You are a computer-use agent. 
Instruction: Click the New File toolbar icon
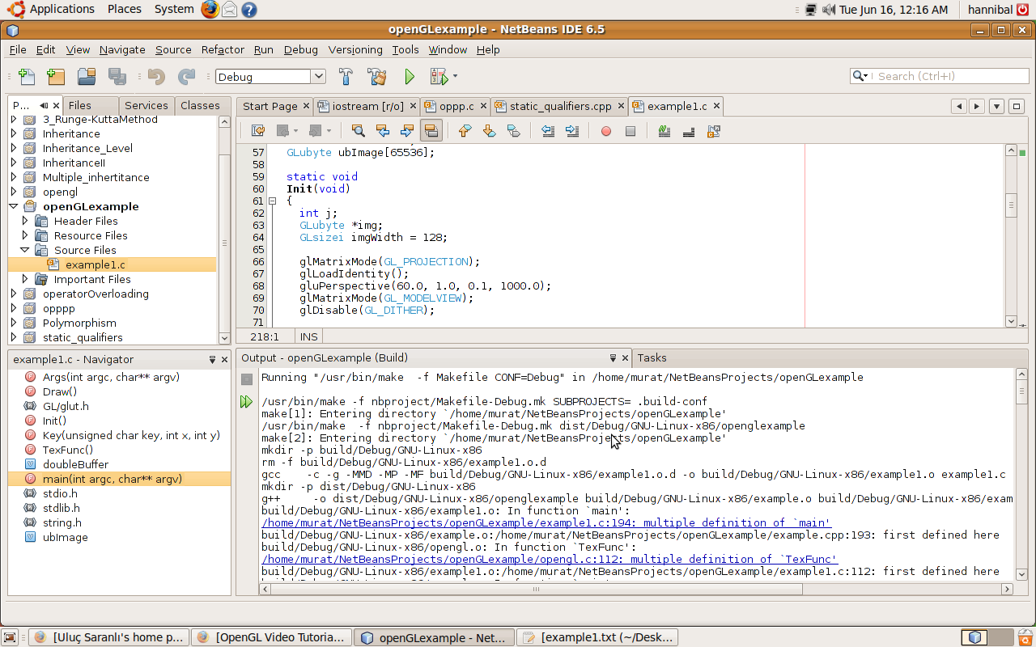[27, 76]
